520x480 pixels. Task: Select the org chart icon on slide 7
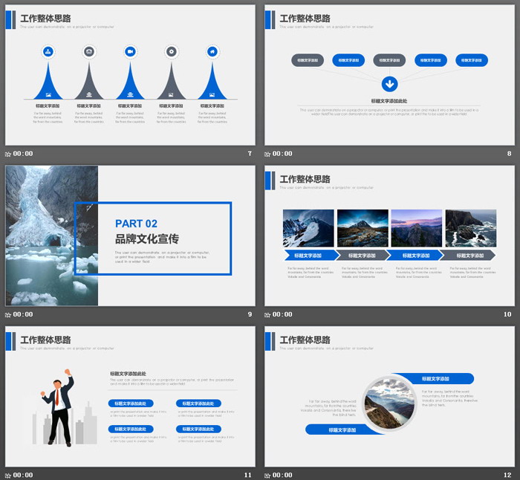tap(48, 51)
